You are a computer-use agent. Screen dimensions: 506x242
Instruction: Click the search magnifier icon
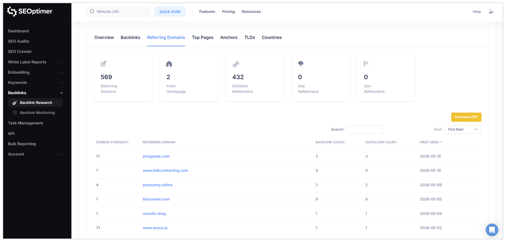point(92,11)
